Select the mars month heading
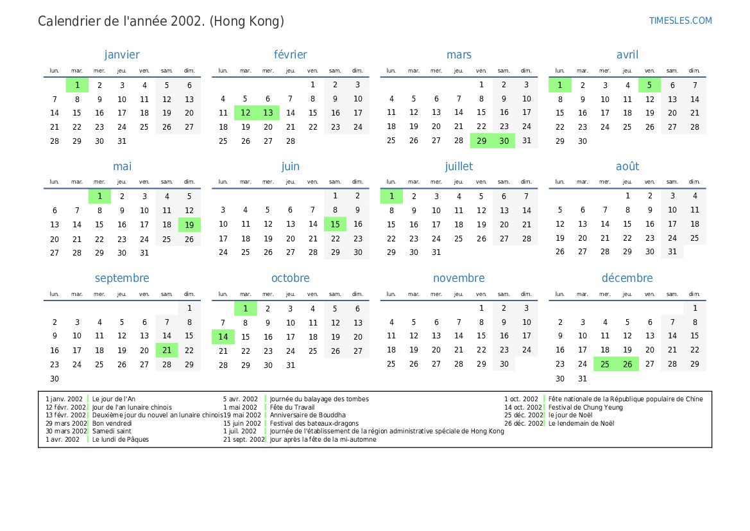Image resolution: width=750 pixels, height=531 pixels. (459, 55)
